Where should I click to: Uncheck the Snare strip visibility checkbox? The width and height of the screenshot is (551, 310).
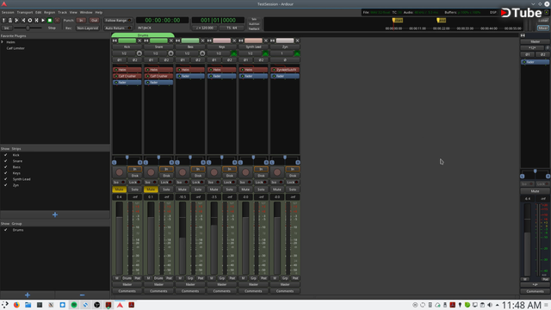point(6,161)
